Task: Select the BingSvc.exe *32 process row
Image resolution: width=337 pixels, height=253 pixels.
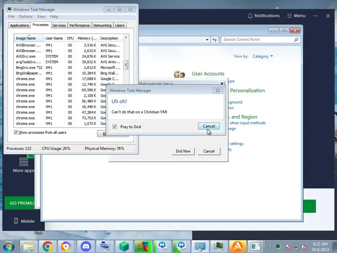Action: coord(68,68)
